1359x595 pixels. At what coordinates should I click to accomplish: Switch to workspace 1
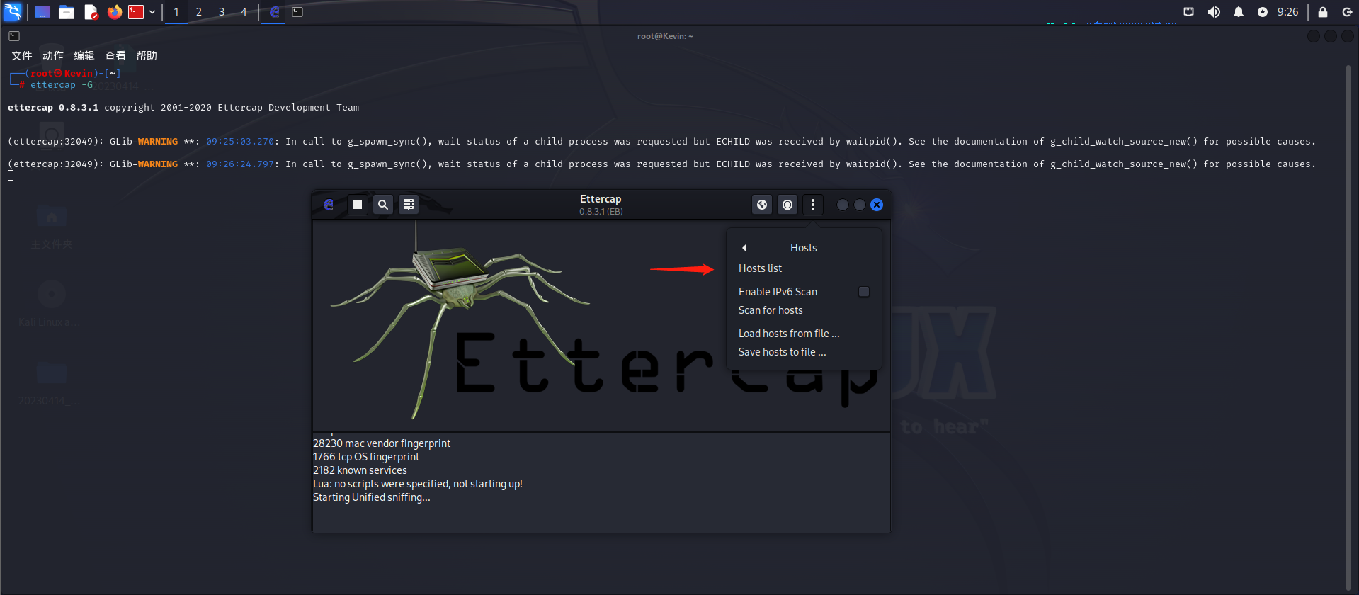click(x=176, y=12)
